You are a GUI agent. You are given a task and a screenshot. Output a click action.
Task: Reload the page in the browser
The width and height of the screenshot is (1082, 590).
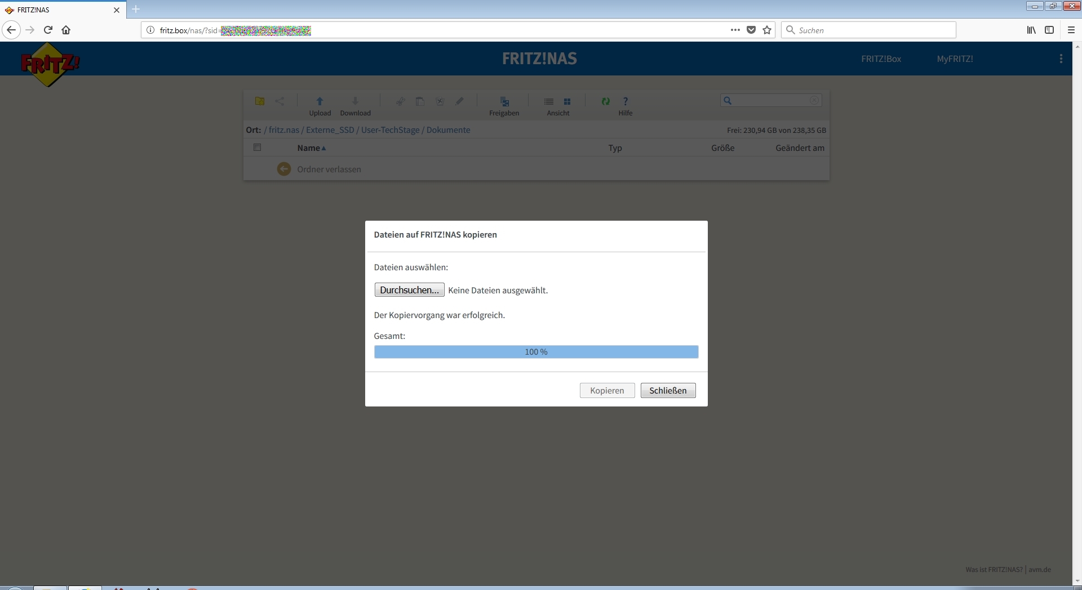click(48, 30)
